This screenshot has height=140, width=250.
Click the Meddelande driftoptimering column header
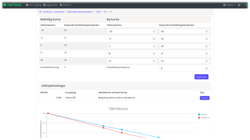coord(113,93)
